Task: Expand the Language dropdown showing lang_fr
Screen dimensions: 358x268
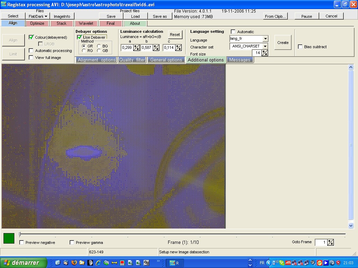Action: tap(265, 39)
